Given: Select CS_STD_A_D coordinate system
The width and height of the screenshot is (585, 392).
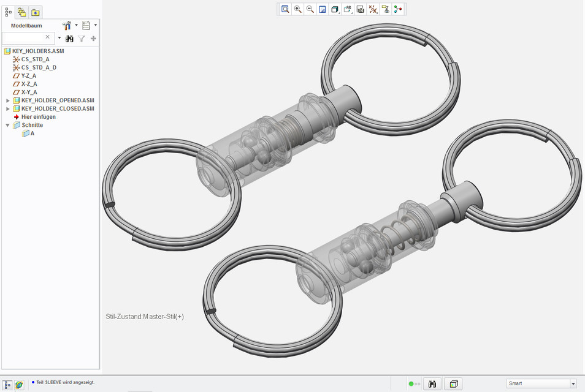Looking at the screenshot, I should 39,67.
